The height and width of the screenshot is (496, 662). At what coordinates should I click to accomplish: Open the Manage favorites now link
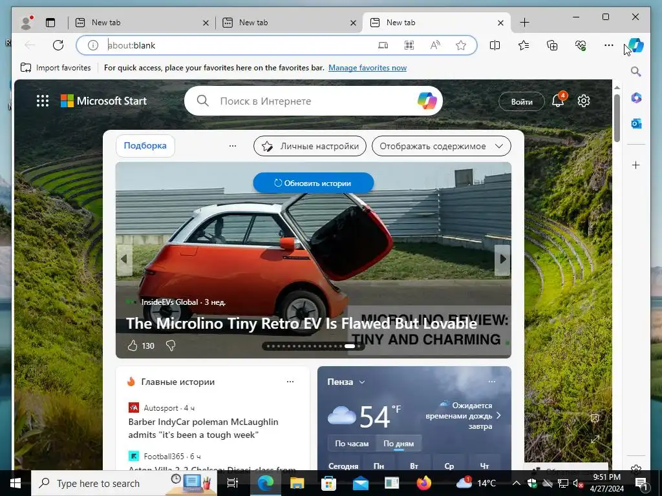[367, 67]
